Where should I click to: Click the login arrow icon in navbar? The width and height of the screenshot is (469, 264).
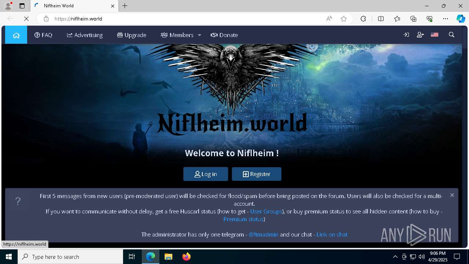pyautogui.click(x=406, y=35)
